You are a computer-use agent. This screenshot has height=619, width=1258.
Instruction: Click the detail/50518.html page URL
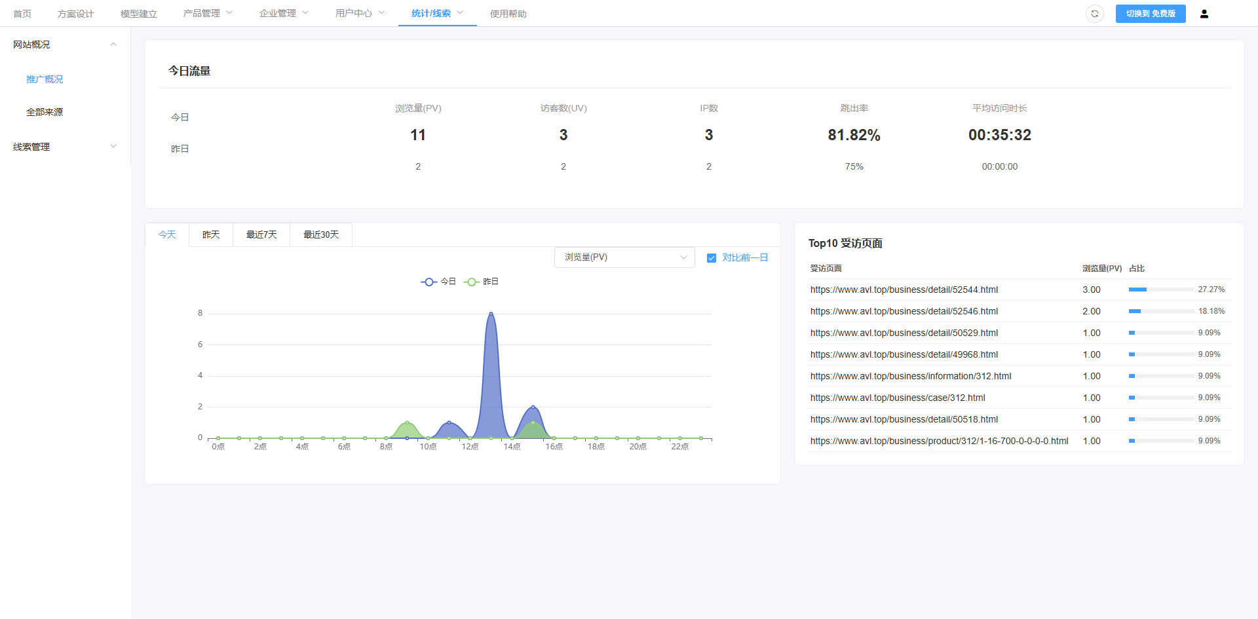(x=904, y=419)
